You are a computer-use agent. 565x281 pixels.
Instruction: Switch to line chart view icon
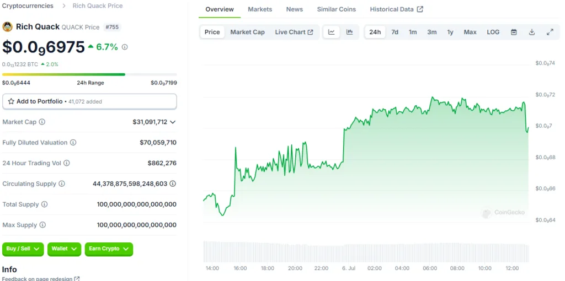(x=332, y=32)
